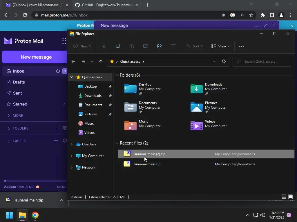This screenshot has height=222, width=297.
Task: Select the Tsunami-main.zip recent file
Action: pyautogui.click(x=206, y=164)
